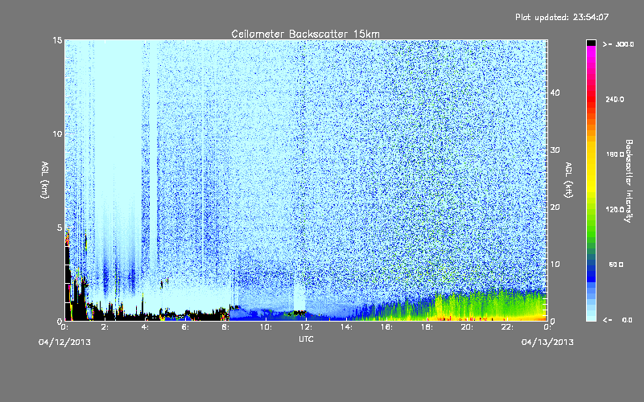Image resolution: width=644 pixels, height=402 pixels.
Task: Click the colorbar minimum label '<= 0.0'
Action: point(618,320)
